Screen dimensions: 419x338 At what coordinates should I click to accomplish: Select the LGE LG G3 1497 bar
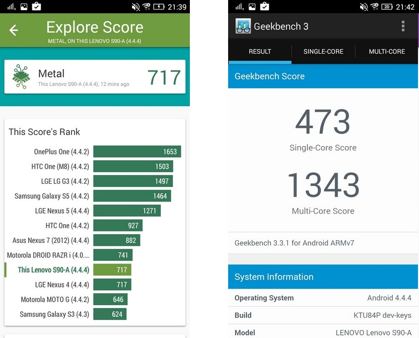pos(133,181)
